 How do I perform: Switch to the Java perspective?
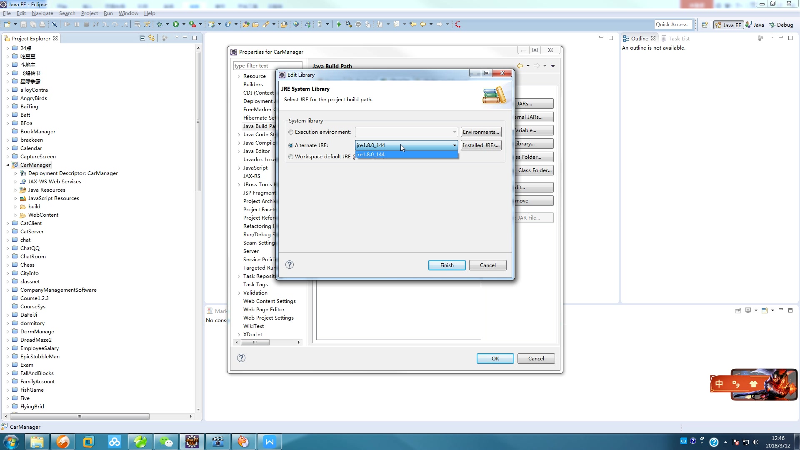click(x=755, y=25)
